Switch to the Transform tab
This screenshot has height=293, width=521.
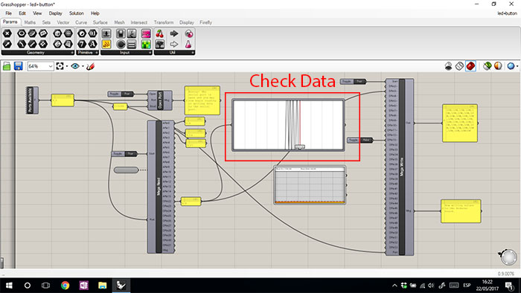point(164,22)
